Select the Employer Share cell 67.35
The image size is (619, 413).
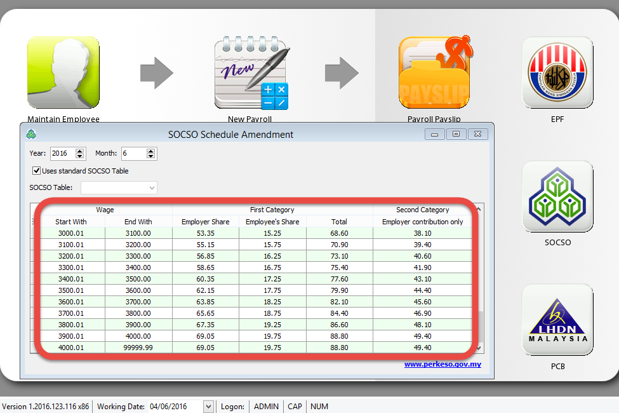[x=205, y=325]
